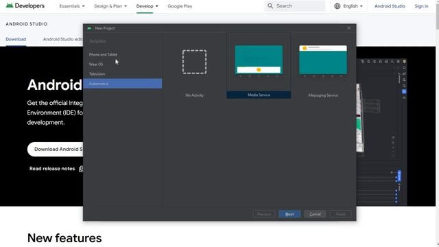Select the Wear OS template category
439x247 pixels.
pos(122,64)
